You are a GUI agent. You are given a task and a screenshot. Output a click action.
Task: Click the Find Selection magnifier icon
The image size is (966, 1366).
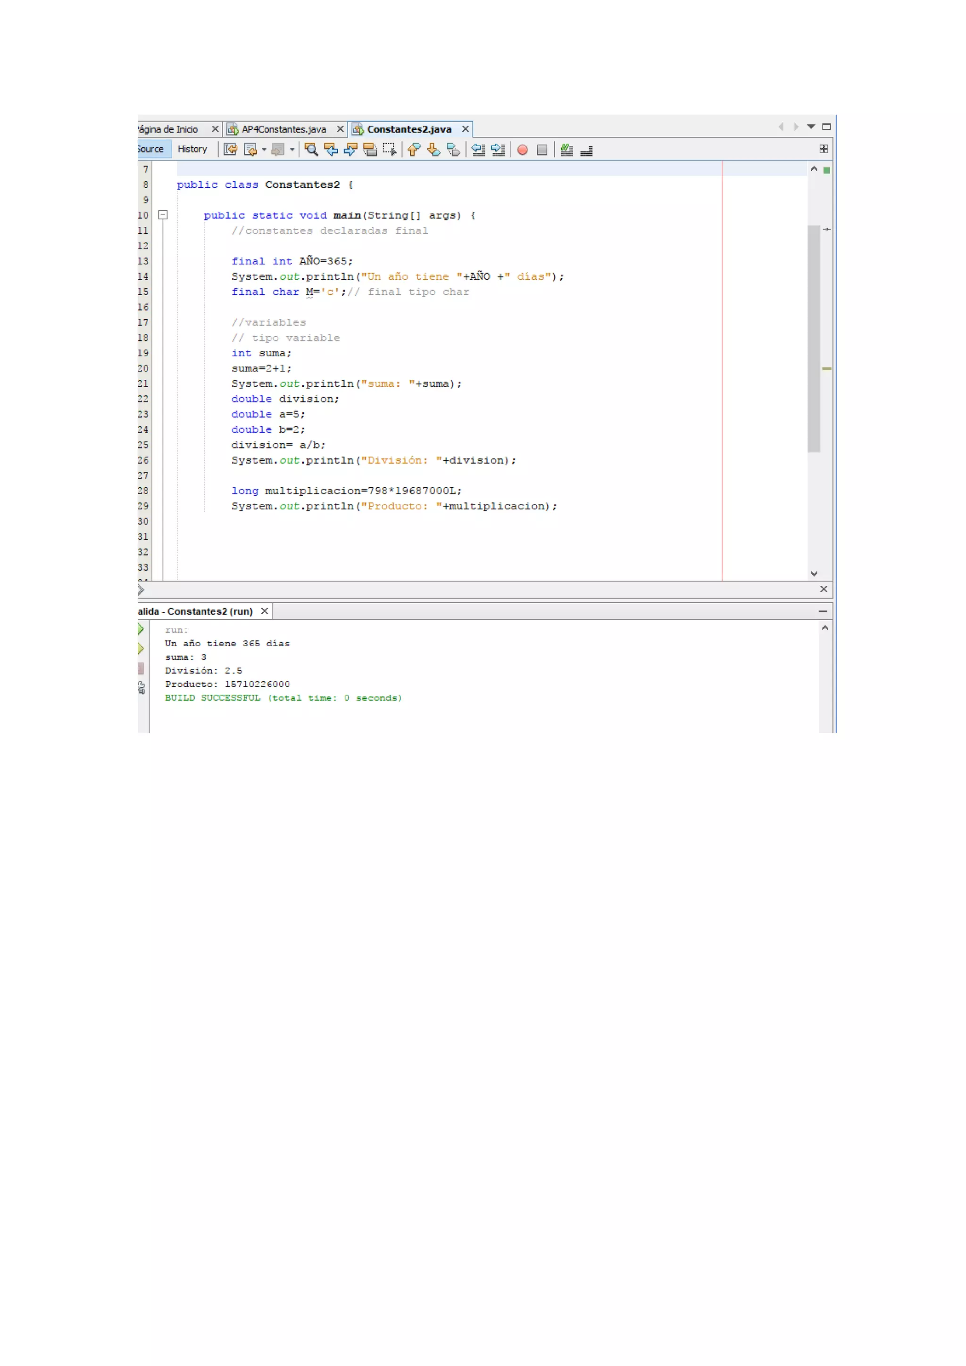311,150
